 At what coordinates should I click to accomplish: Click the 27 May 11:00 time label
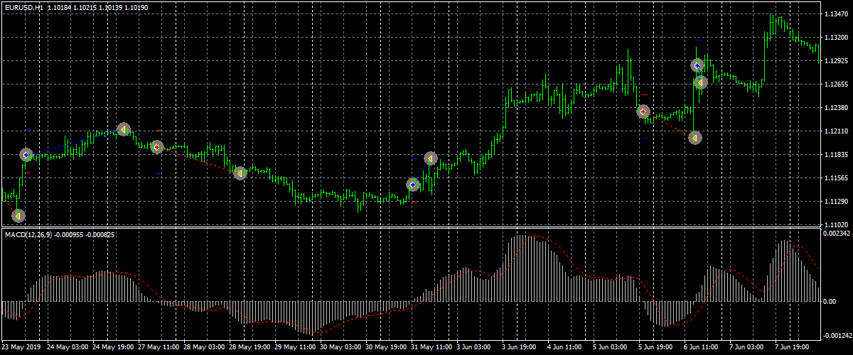pos(159,348)
